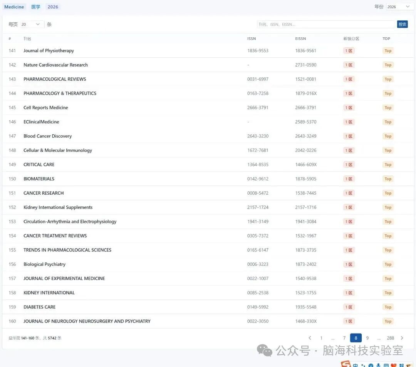Screen dimensions: 416x367
Task: Click the Sogou input method S icon
Action: tap(346, 364)
